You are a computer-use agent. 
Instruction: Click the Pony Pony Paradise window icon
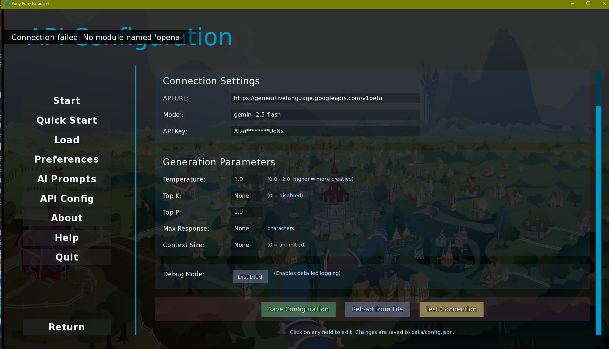click(7, 4)
